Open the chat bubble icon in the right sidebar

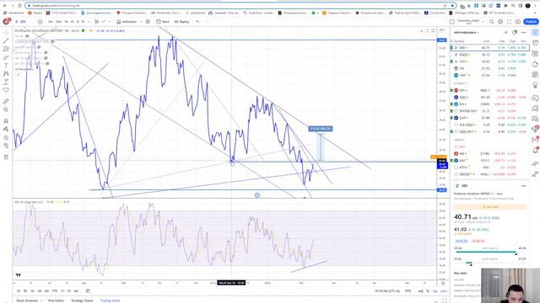point(535,98)
